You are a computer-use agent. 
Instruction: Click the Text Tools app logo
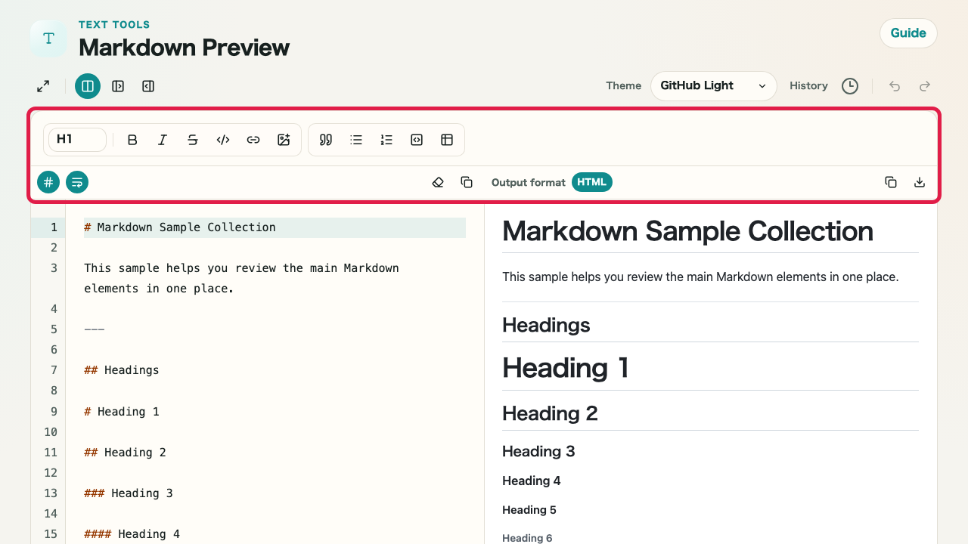coord(48,39)
